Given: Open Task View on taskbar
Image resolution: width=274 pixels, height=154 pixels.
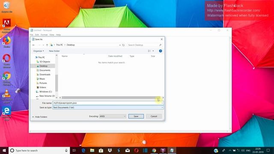Looking at the screenshot, I should click(74, 151).
